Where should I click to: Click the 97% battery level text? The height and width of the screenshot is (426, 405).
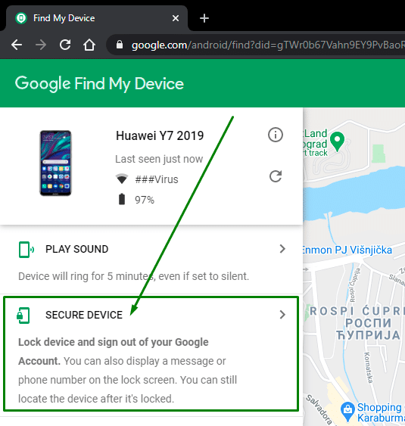coord(145,200)
